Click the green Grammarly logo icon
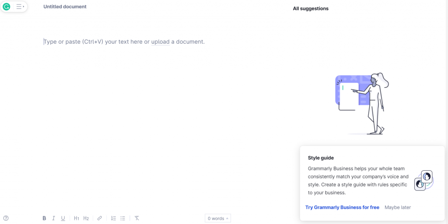 pyautogui.click(x=6, y=7)
